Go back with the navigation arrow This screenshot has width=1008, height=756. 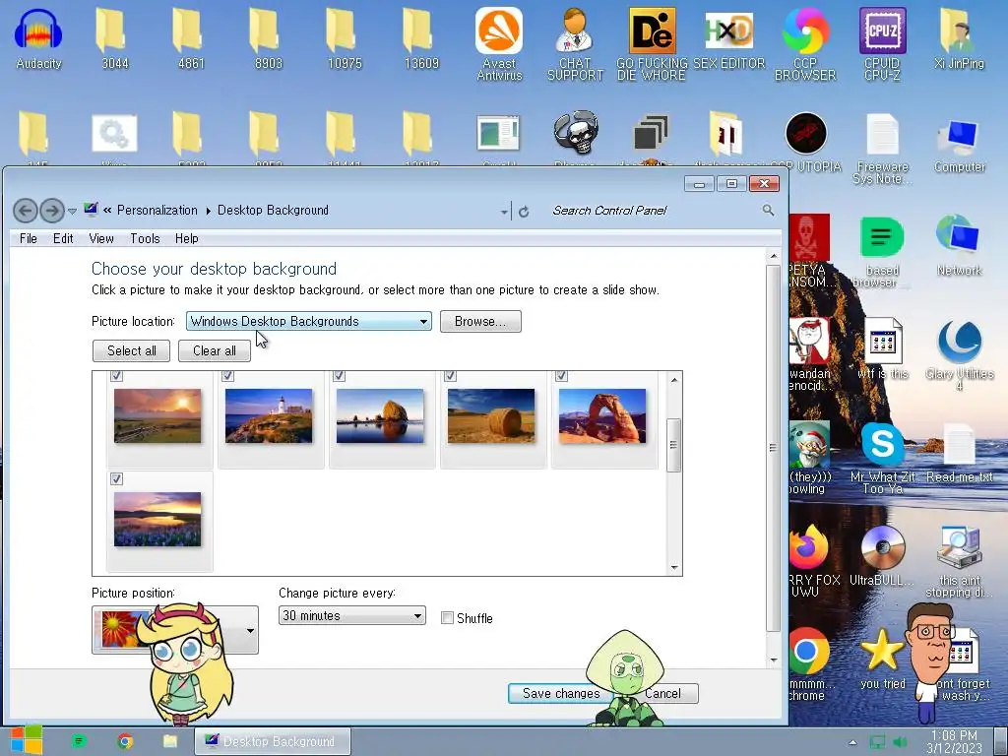click(25, 211)
